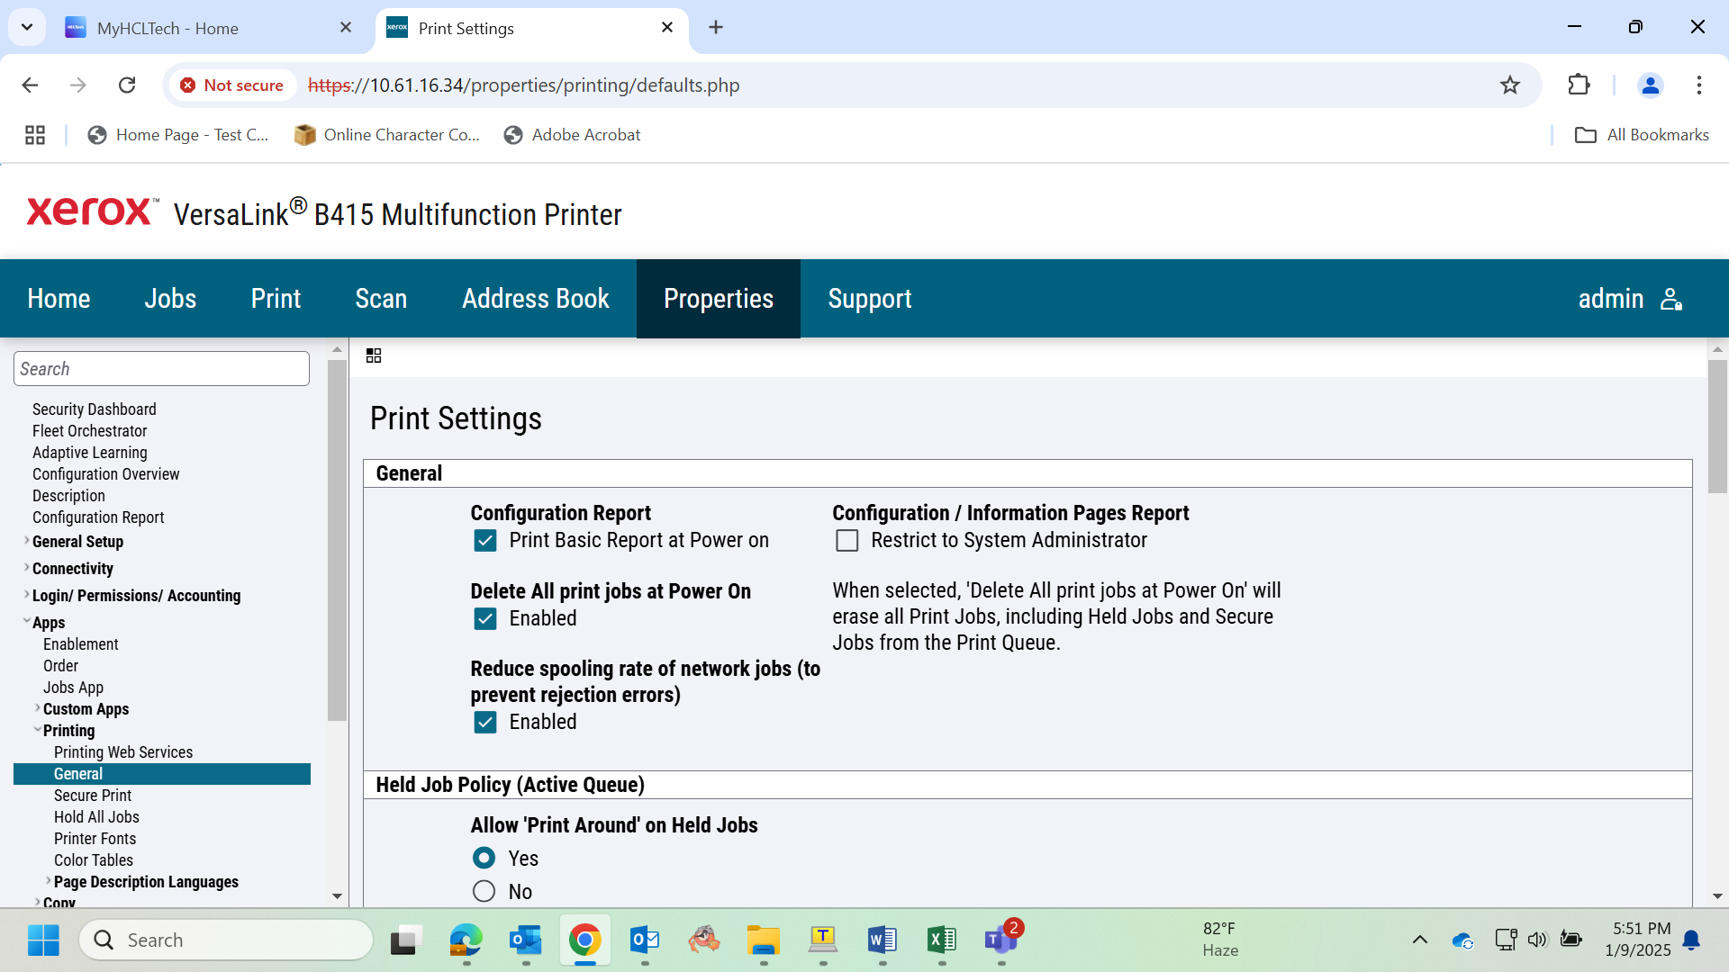
Task: Open Excel from the taskbar
Action: click(942, 940)
